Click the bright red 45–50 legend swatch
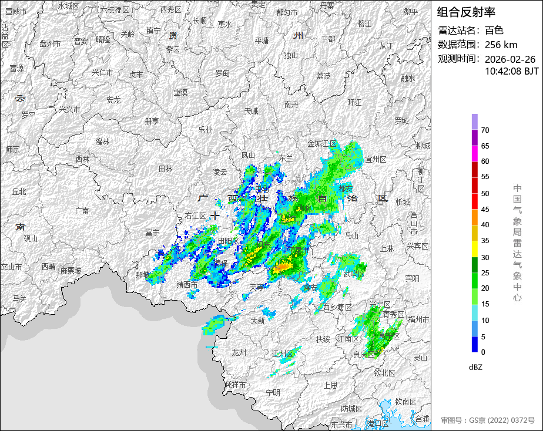 (474, 201)
